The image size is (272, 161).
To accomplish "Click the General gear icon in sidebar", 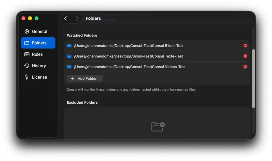I will [27, 31].
